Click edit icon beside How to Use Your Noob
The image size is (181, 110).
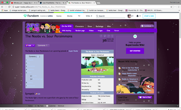(x=120, y=68)
